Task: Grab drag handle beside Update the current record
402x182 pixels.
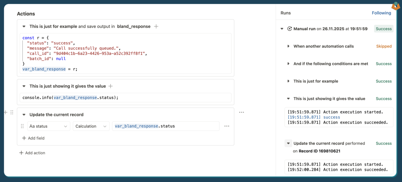Action: [x=12, y=113]
